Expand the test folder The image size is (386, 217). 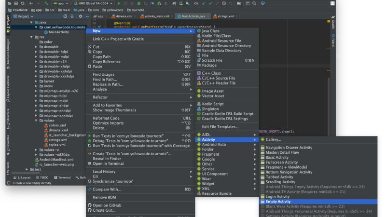click(x=27, y=169)
